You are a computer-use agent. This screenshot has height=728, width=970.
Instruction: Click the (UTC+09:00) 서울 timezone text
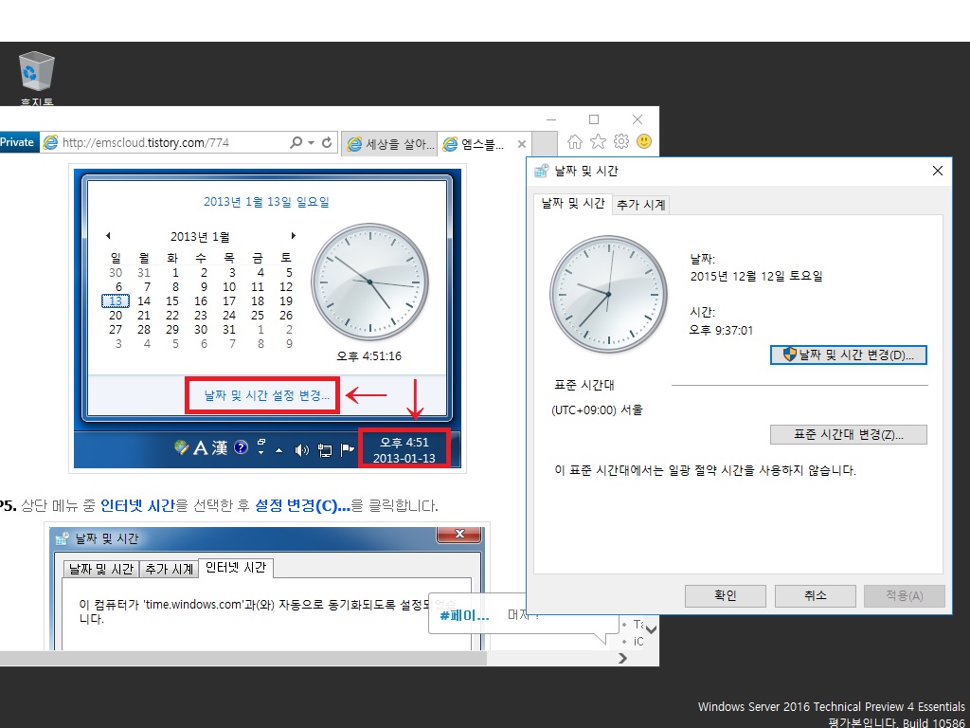point(597,409)
